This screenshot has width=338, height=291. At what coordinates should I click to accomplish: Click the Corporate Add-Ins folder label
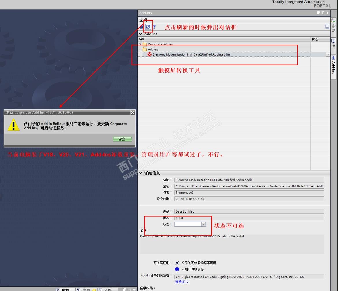tap(161, 44)
